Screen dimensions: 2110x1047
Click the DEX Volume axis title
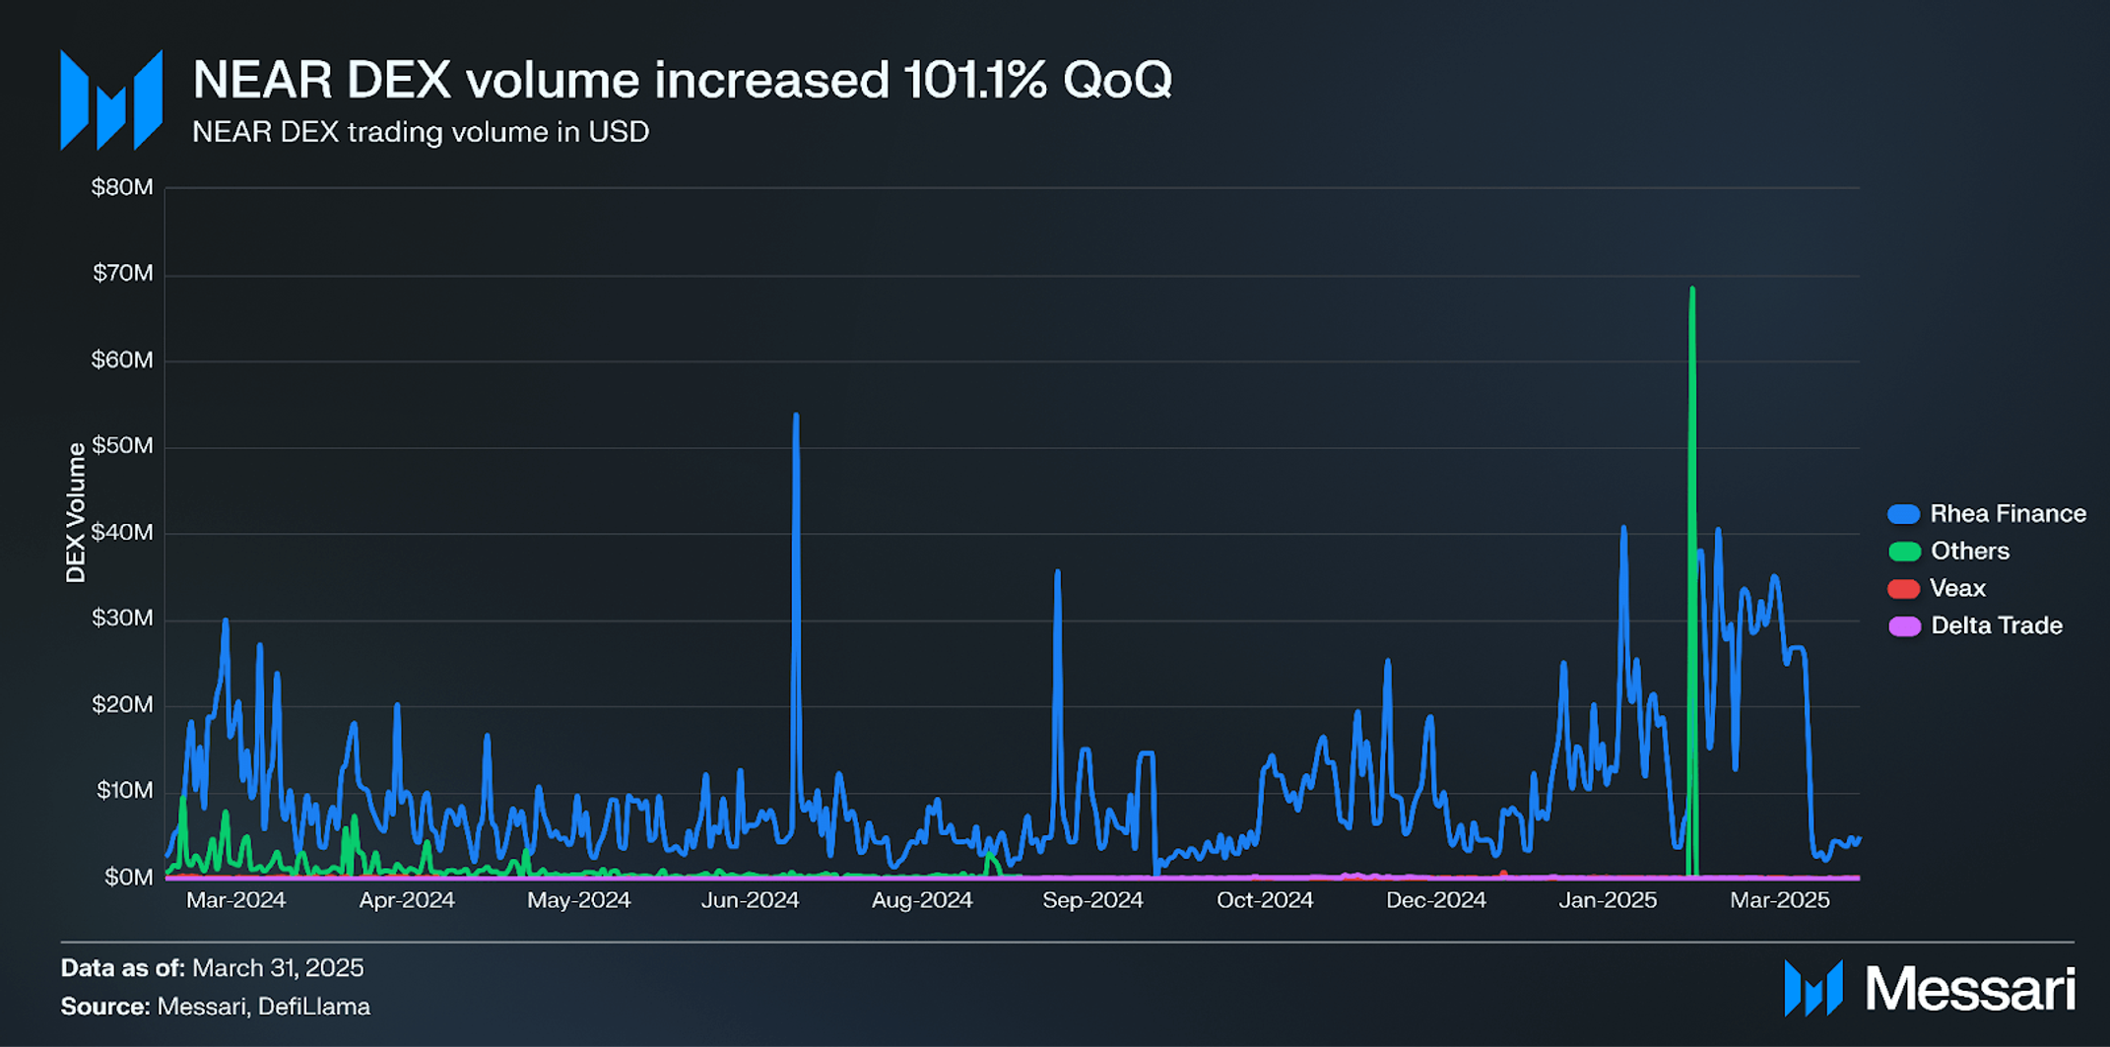[x=76, y=512]
